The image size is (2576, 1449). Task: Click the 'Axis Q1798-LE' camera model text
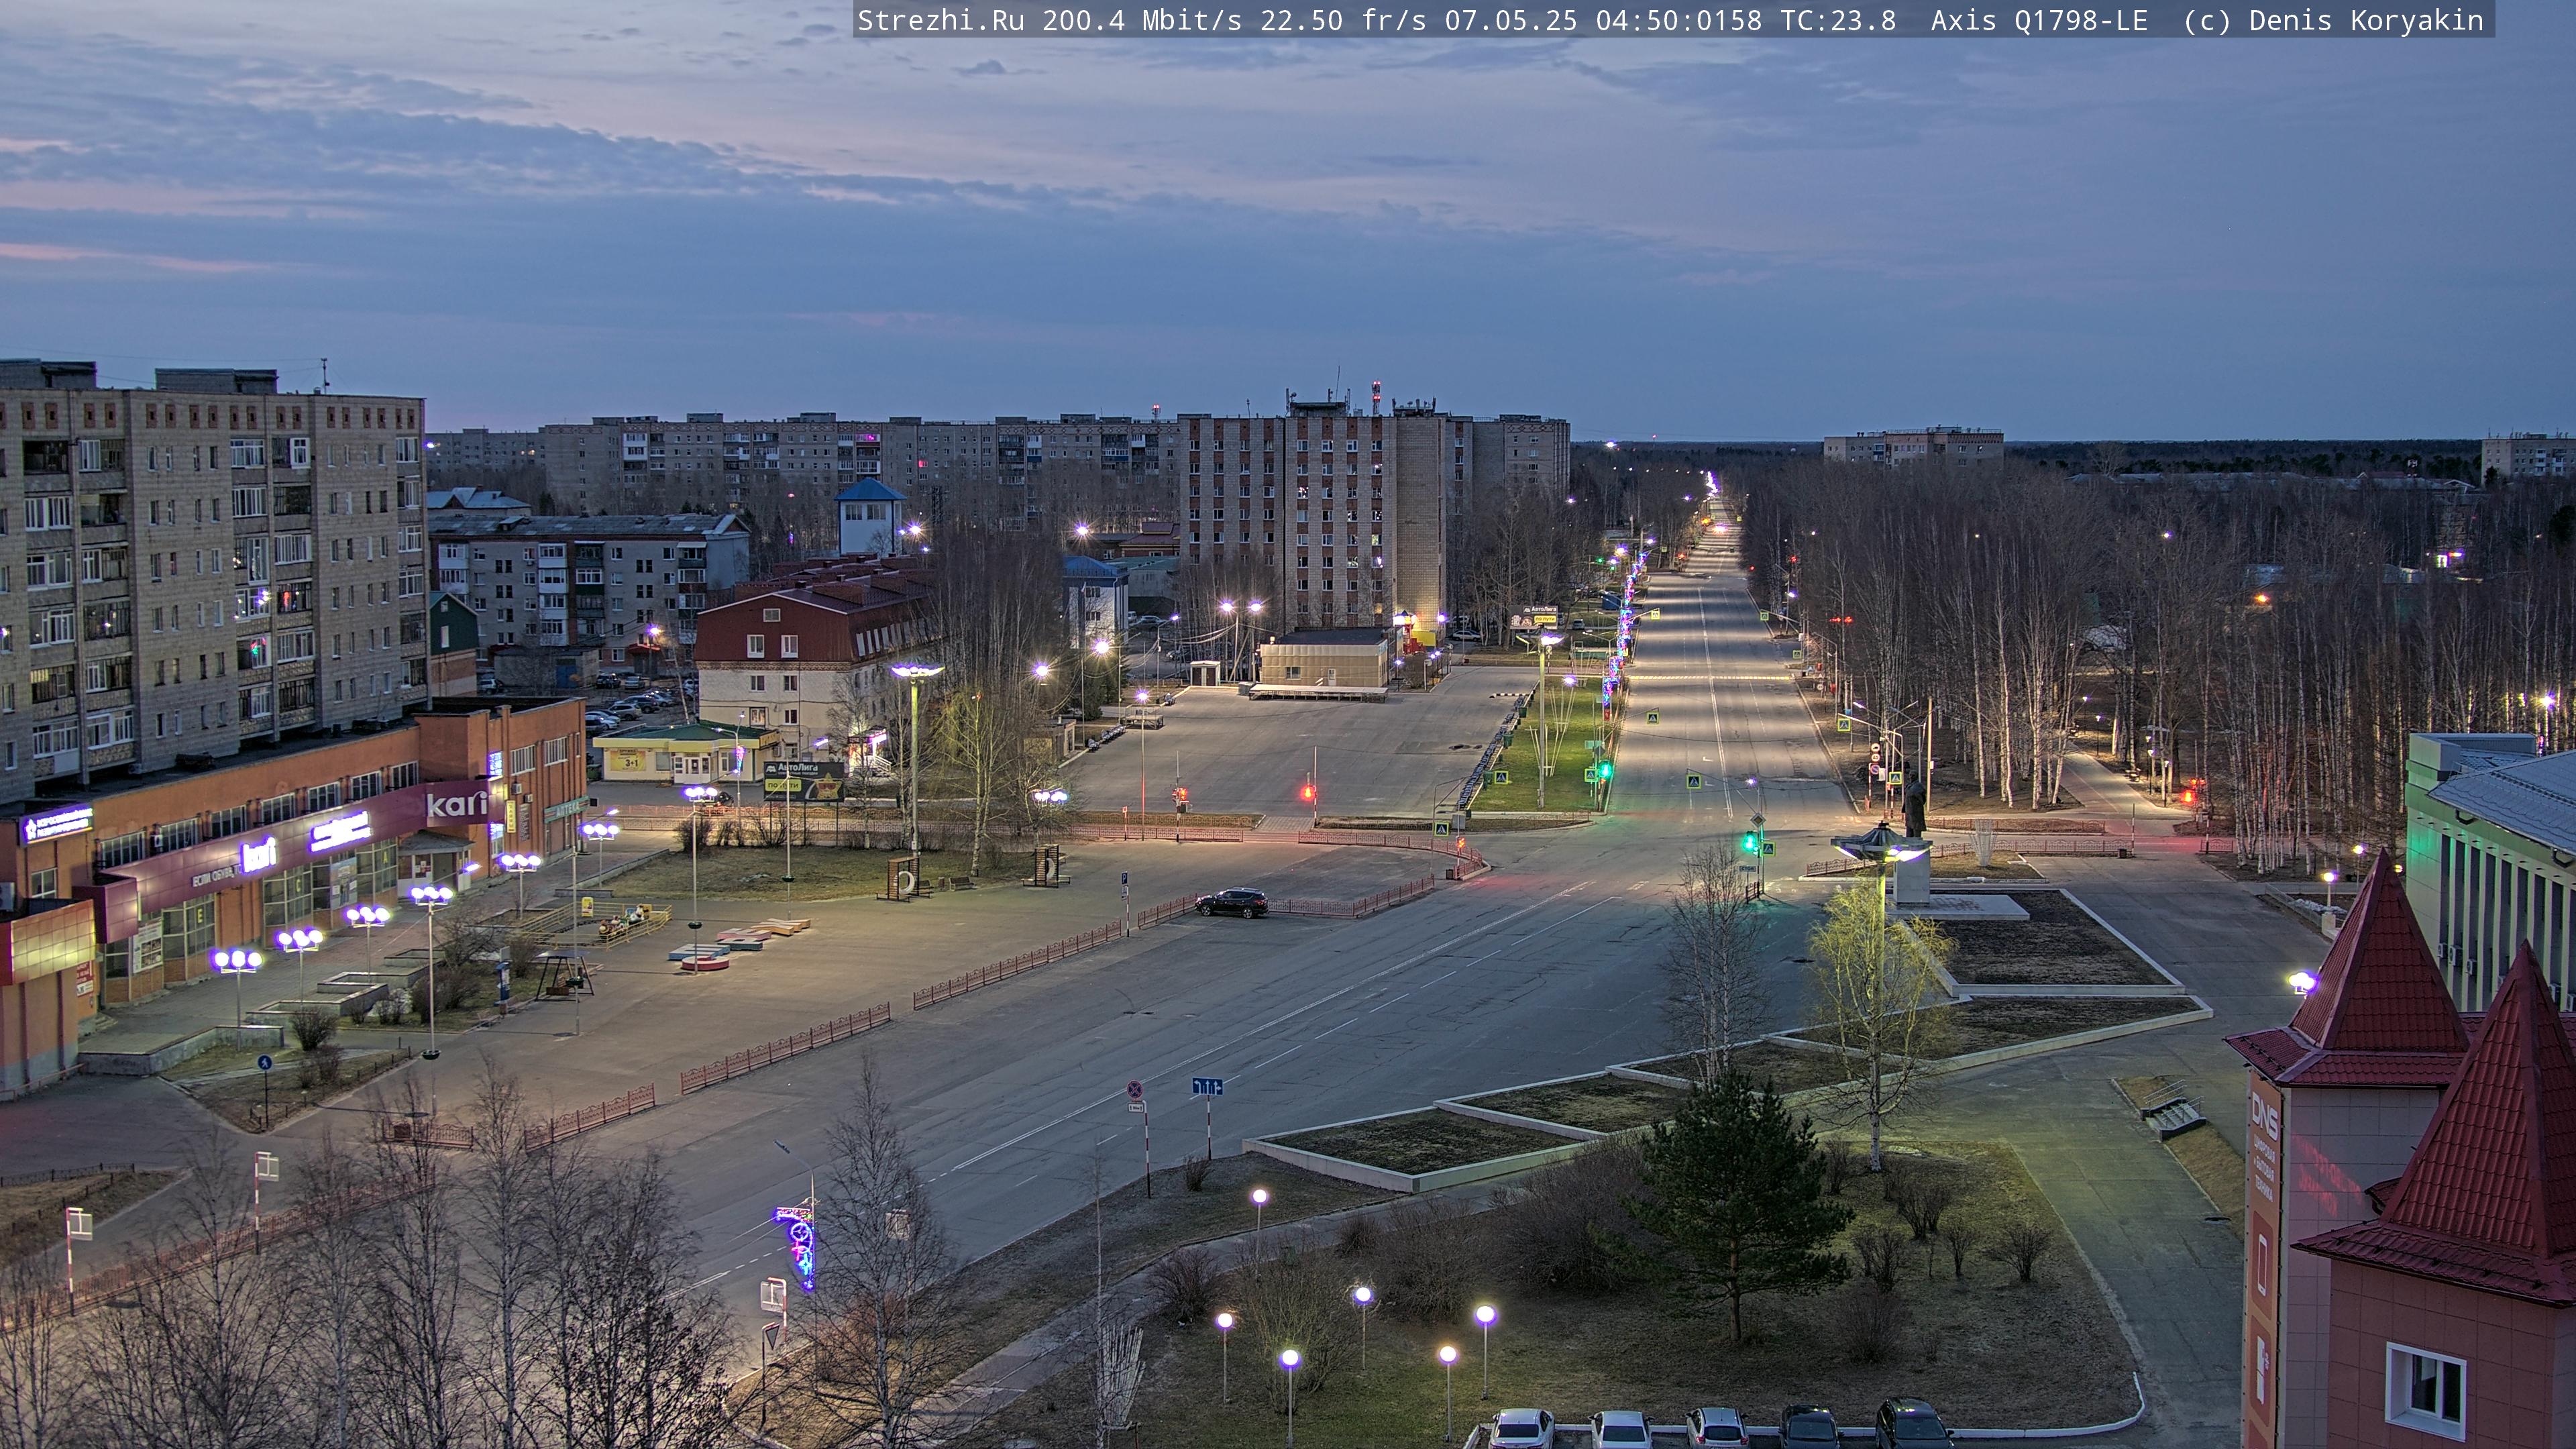2039,21
